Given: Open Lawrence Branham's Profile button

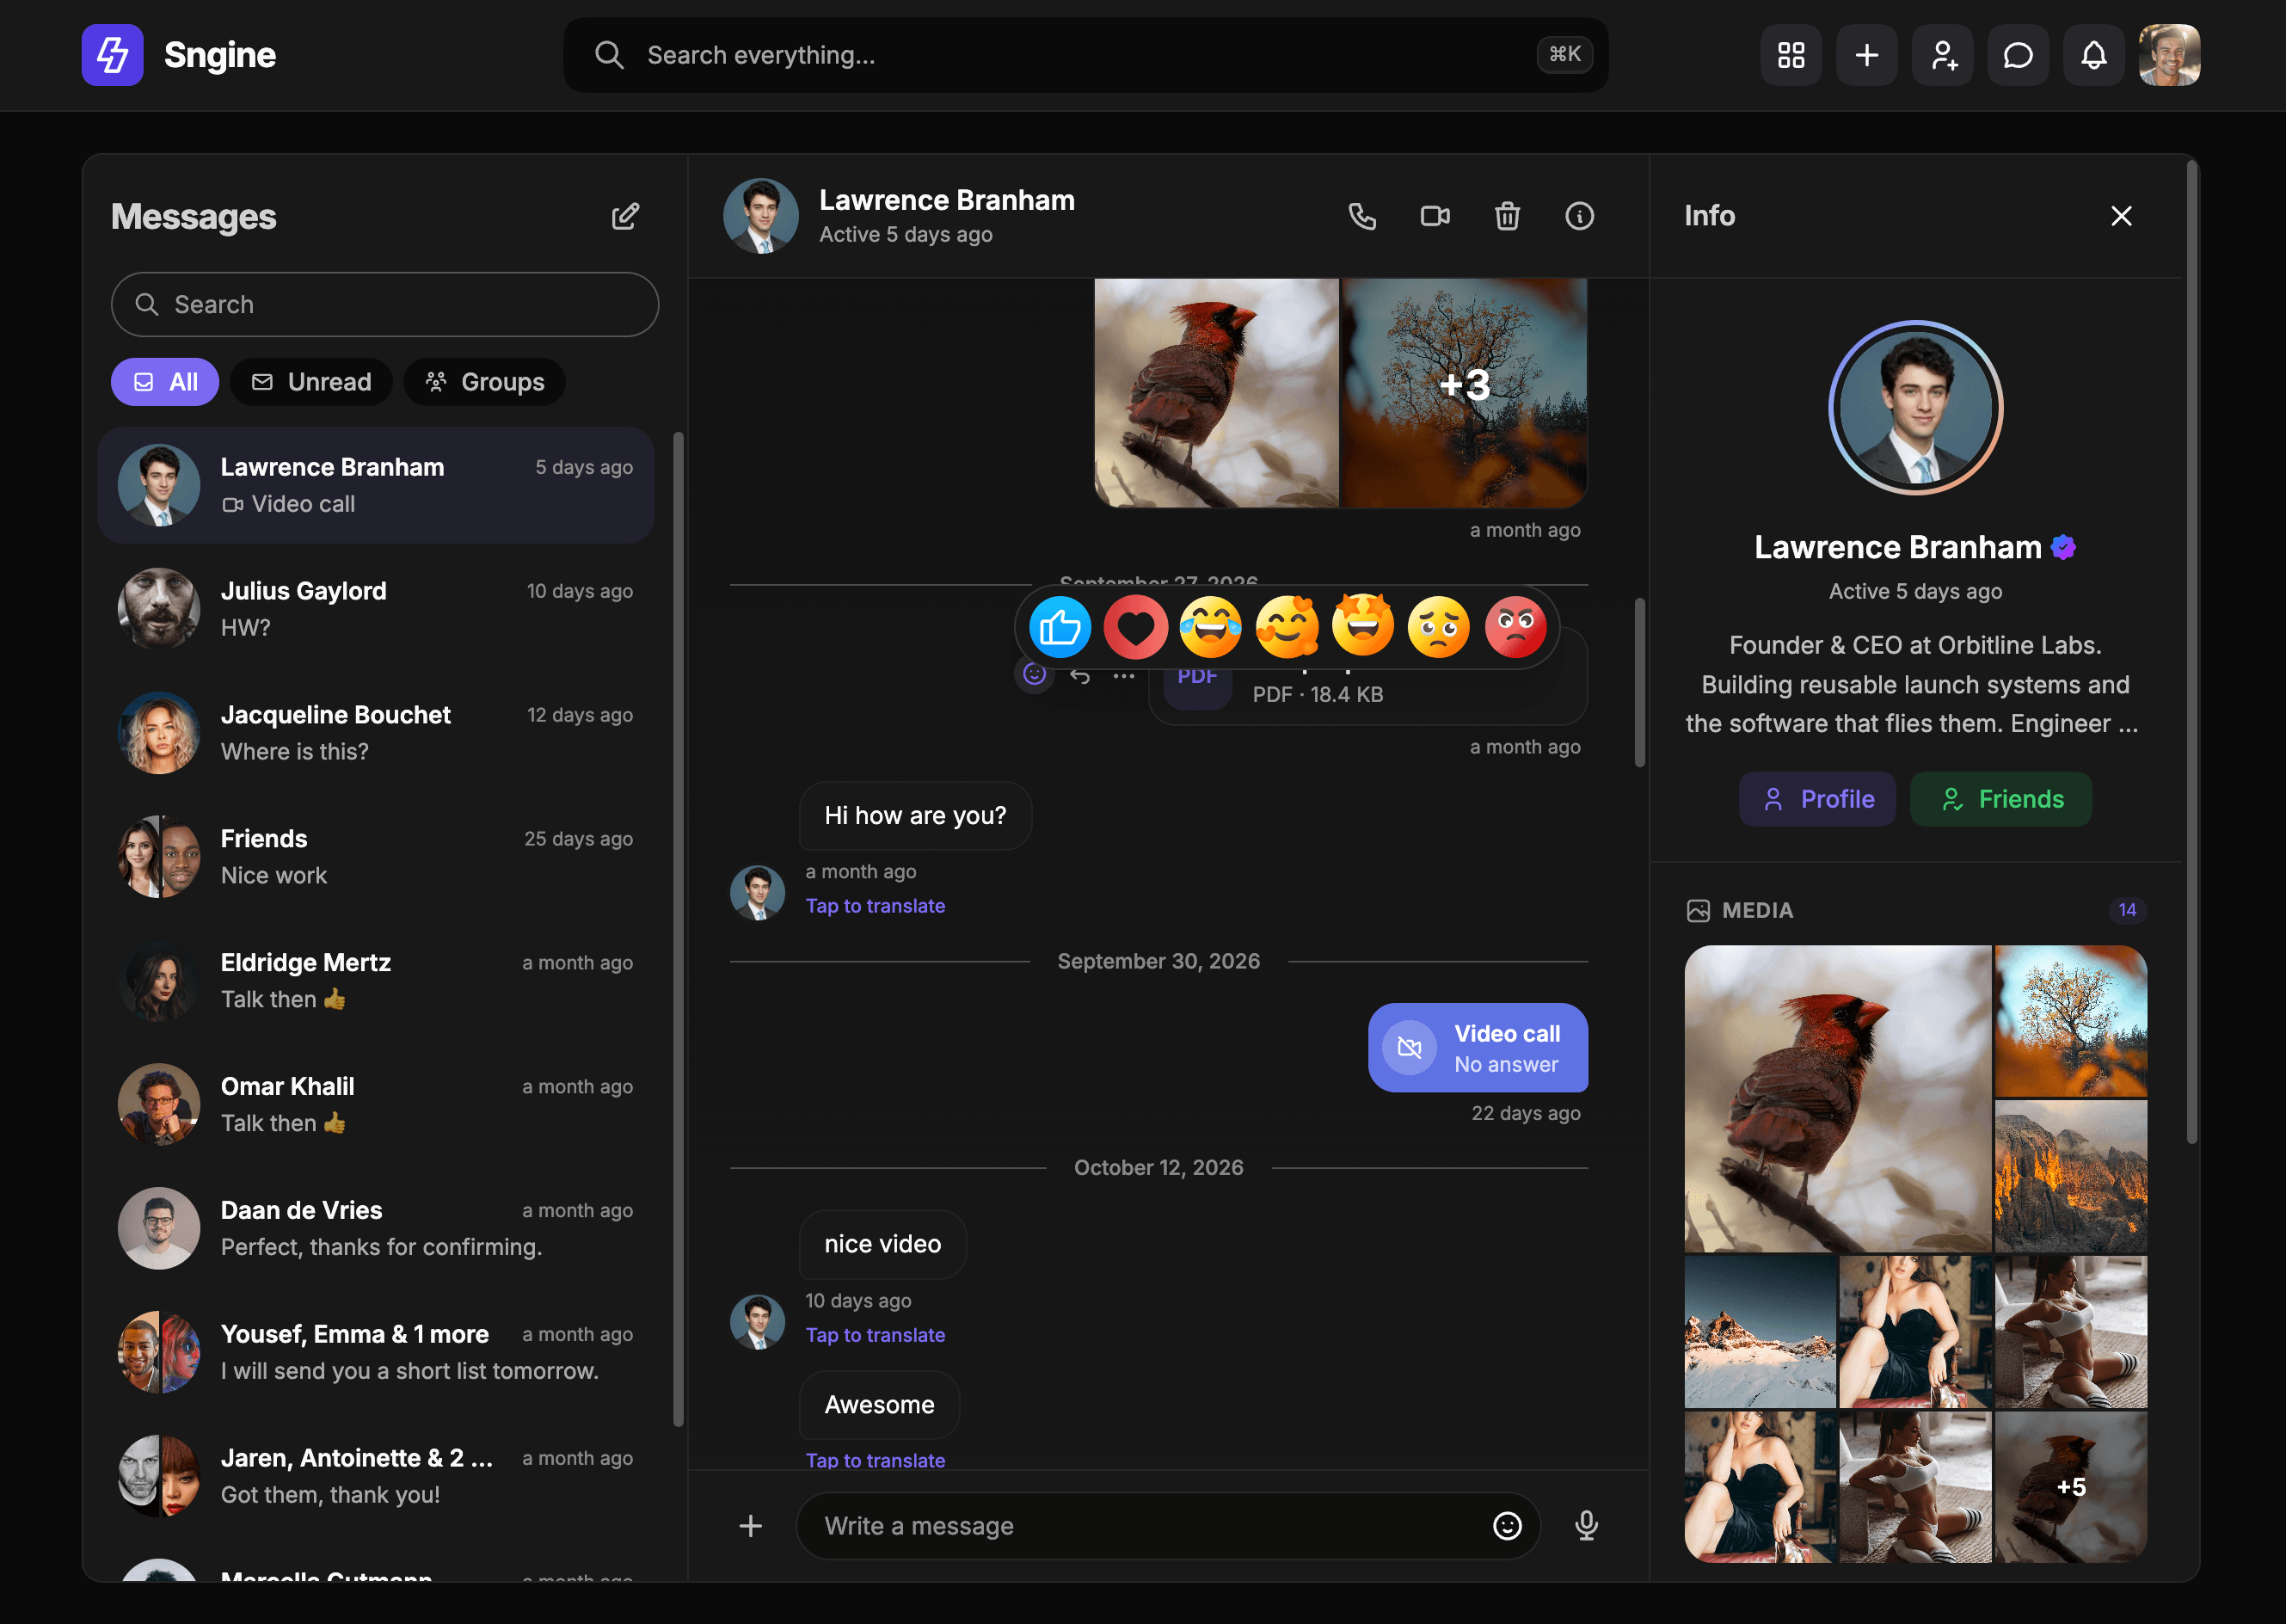Looking at the screenshot, I should [1817, 799].
